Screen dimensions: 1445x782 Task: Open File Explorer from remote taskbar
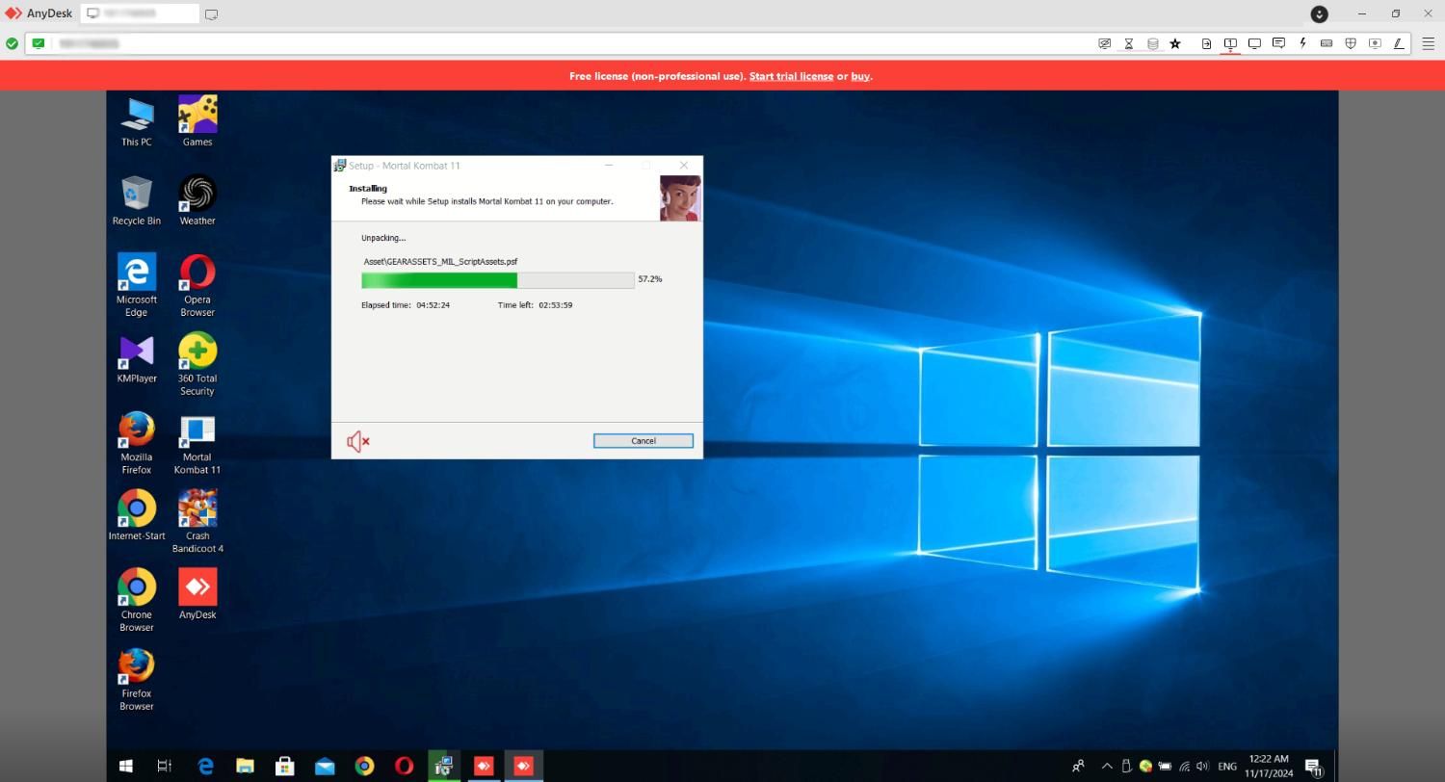click(x=245, y=767)
